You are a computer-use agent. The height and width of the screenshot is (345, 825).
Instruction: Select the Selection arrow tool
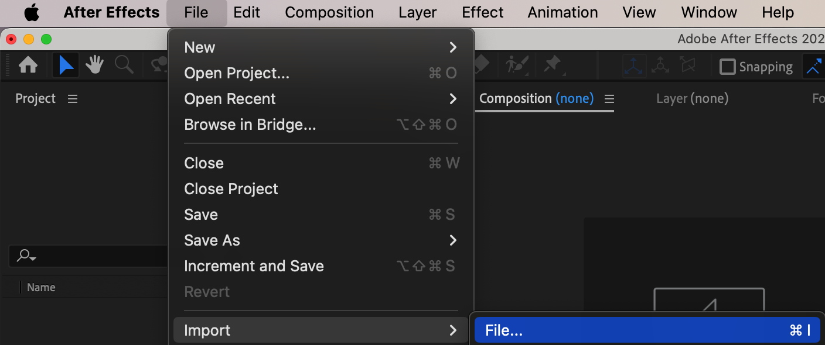66,65
